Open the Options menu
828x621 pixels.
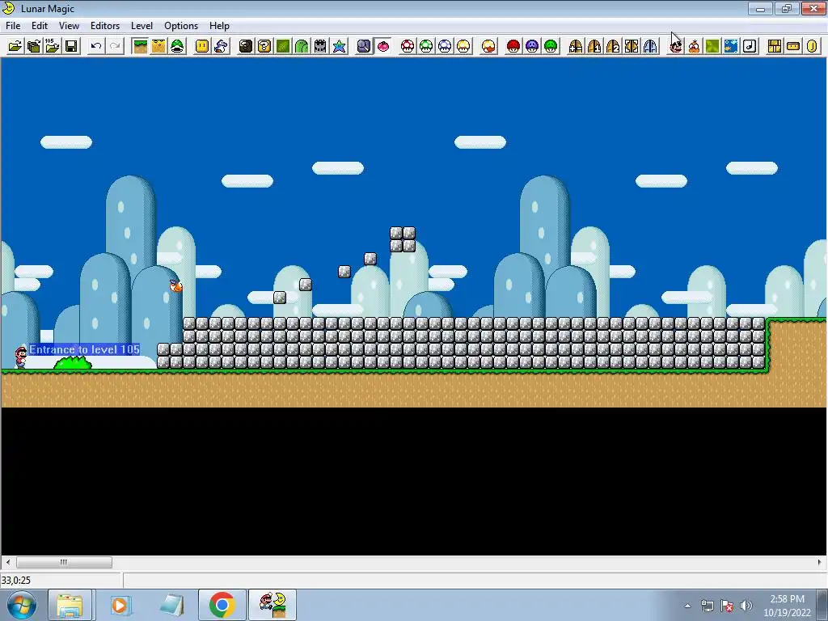pos(181,25)
